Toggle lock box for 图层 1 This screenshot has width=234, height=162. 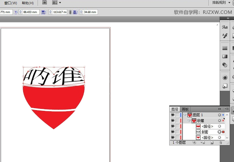177,115
